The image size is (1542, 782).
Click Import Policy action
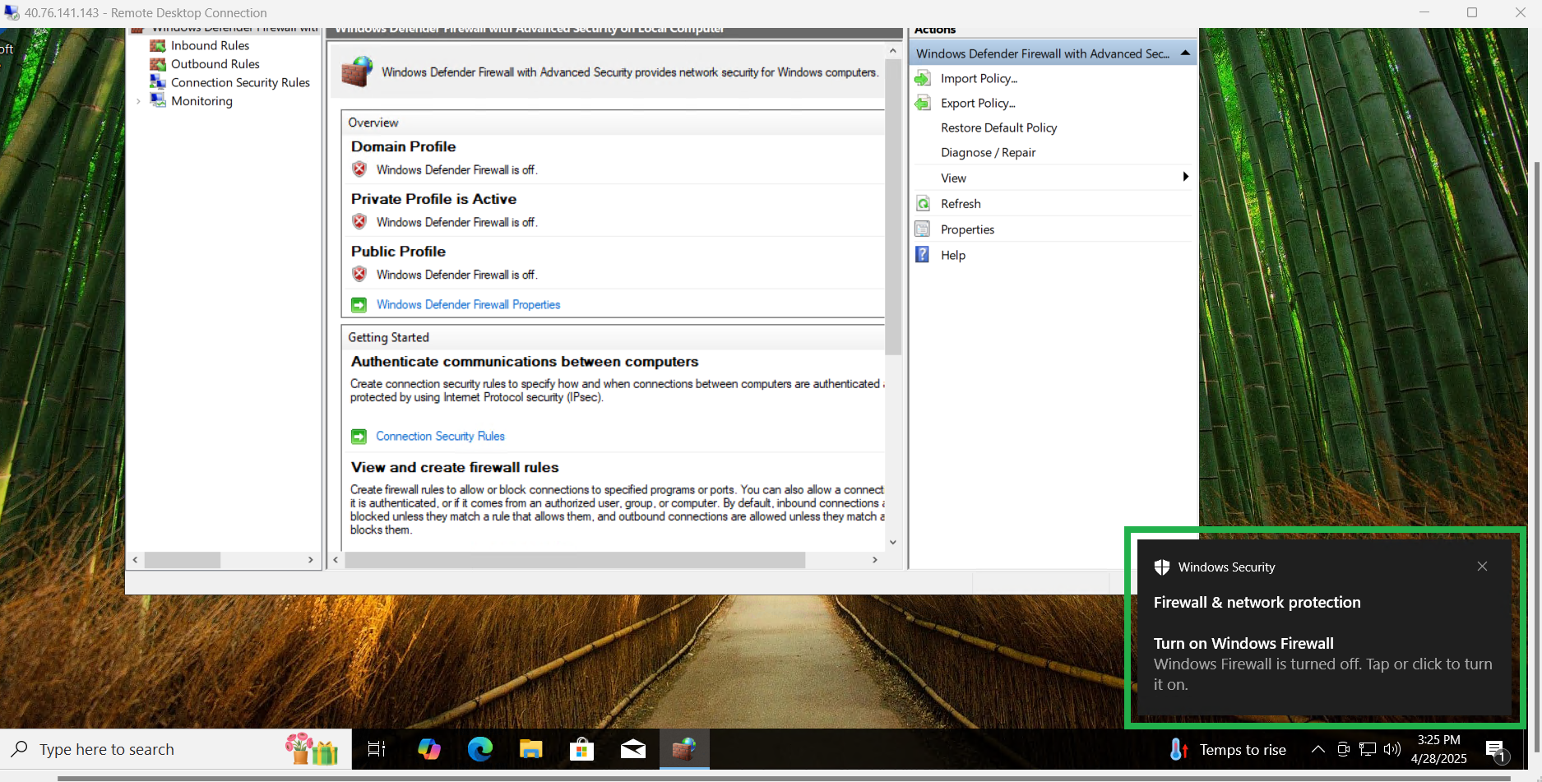coord(979,79)
